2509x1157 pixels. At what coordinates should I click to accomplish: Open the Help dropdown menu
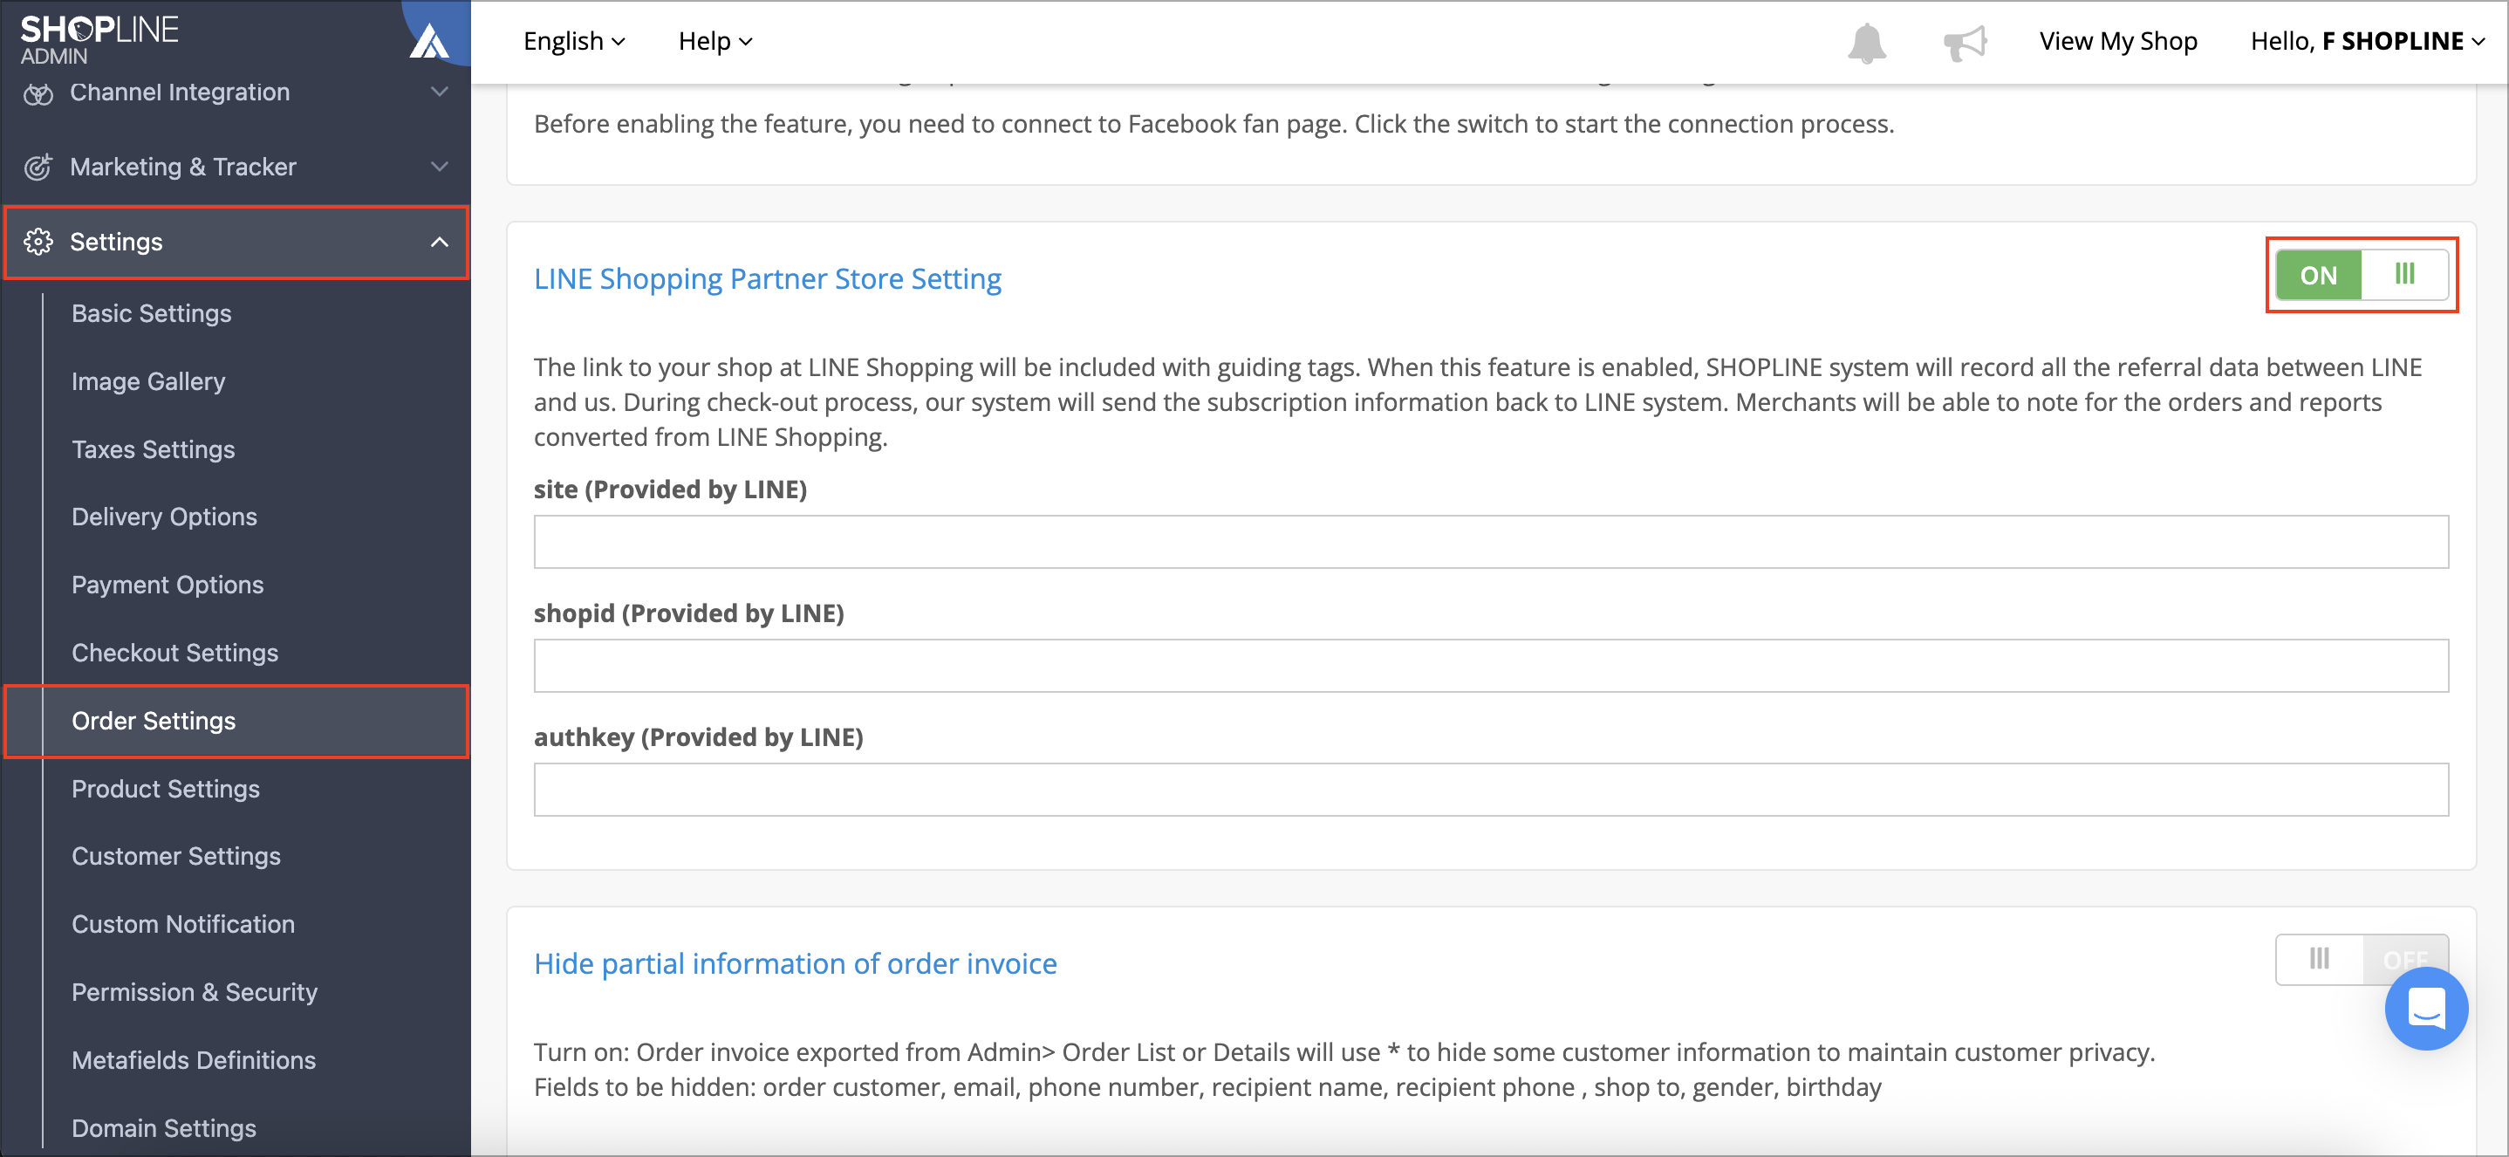pos(714,41)
